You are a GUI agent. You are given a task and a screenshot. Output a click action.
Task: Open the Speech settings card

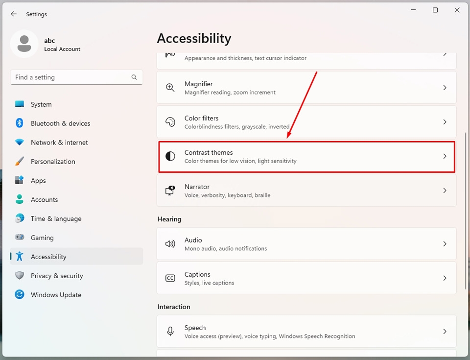306,332
